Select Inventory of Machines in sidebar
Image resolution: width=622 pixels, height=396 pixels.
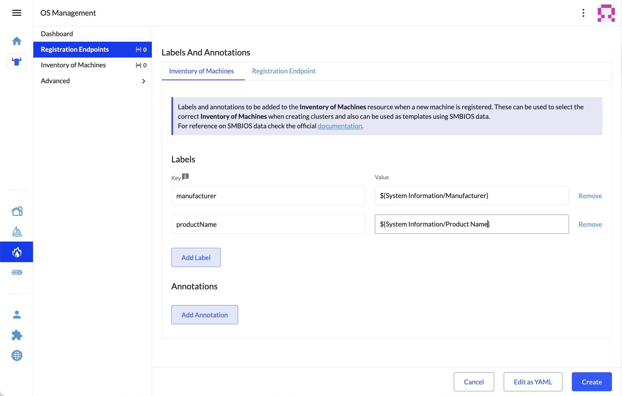click(73, 65)
